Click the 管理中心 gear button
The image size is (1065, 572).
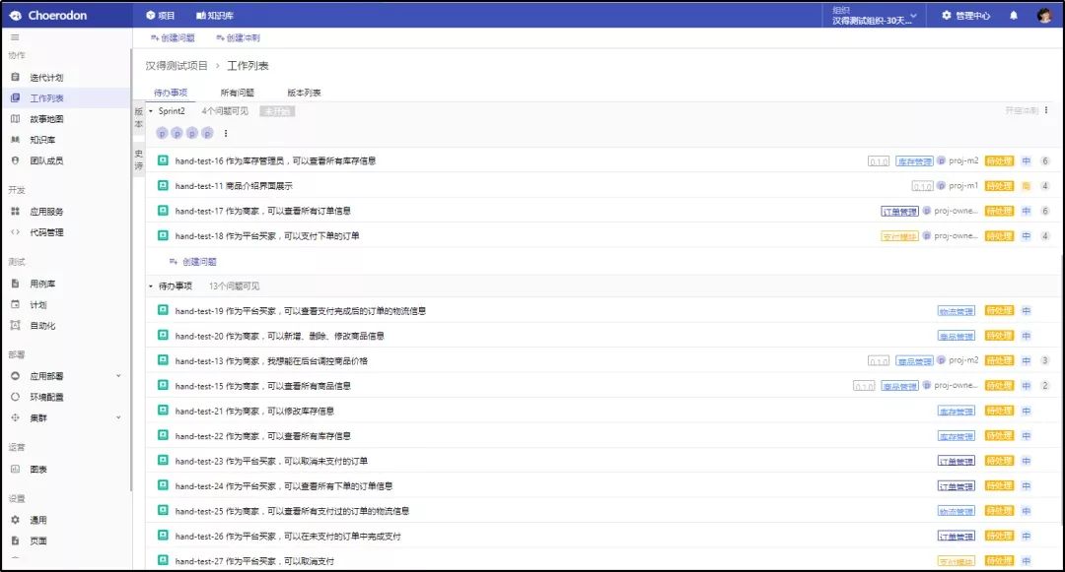click(x=964, y=16)
